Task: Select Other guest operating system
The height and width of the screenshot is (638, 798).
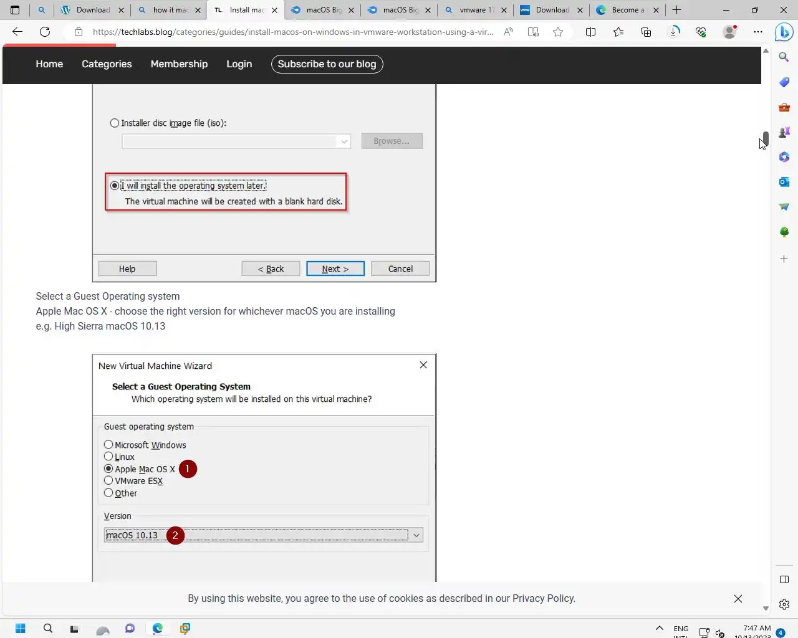Action: tap(108, 493)
